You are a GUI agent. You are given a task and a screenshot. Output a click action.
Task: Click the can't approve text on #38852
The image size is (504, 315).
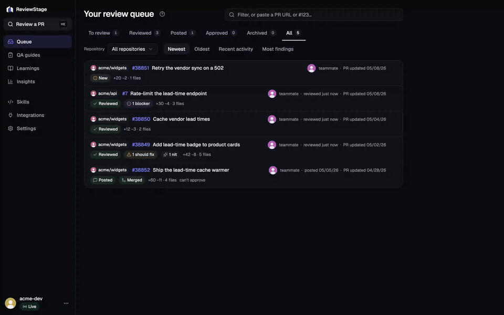[x=192, y=180]
